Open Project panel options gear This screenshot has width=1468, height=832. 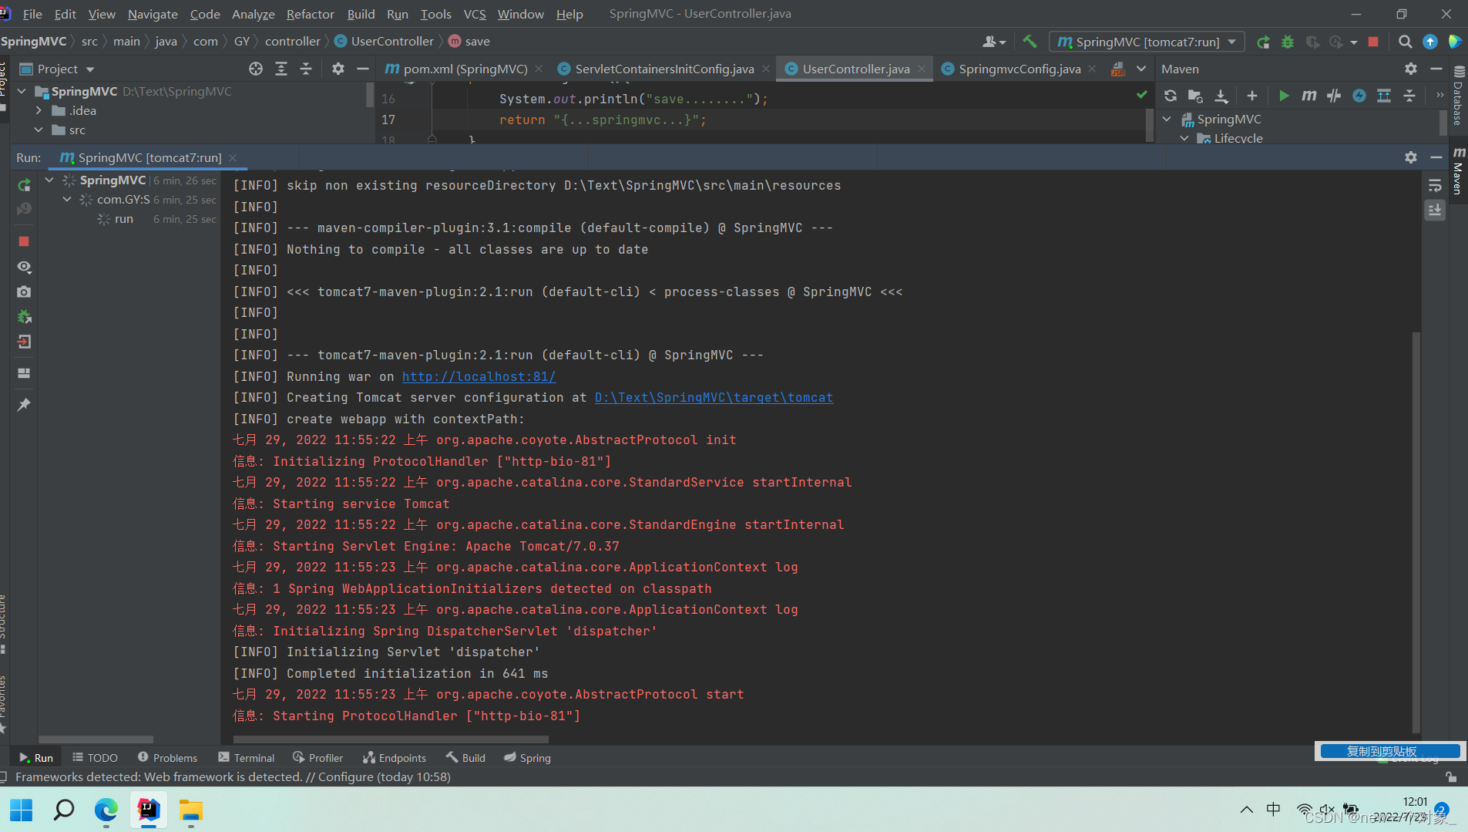pos(338,69)
